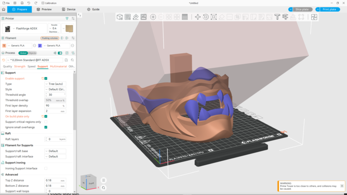347x195 pixels.
Task: Enable Support critical regions only
Action: (46, 122)
